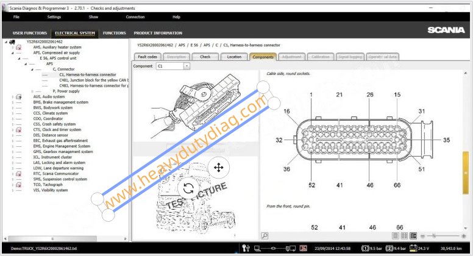Switch to the Product Information section
Viewport: 473px width, 256px height.
[158, 33]
